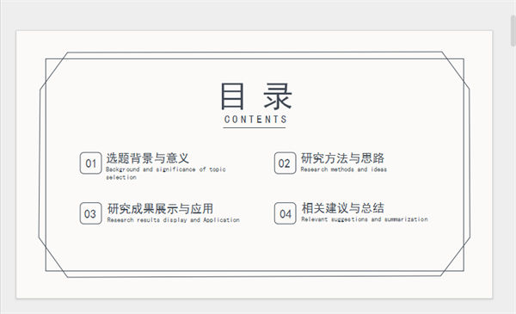
Task: Click the 'Relevant suggestions and summarization' caption
Action: click(x=365, y=219)
